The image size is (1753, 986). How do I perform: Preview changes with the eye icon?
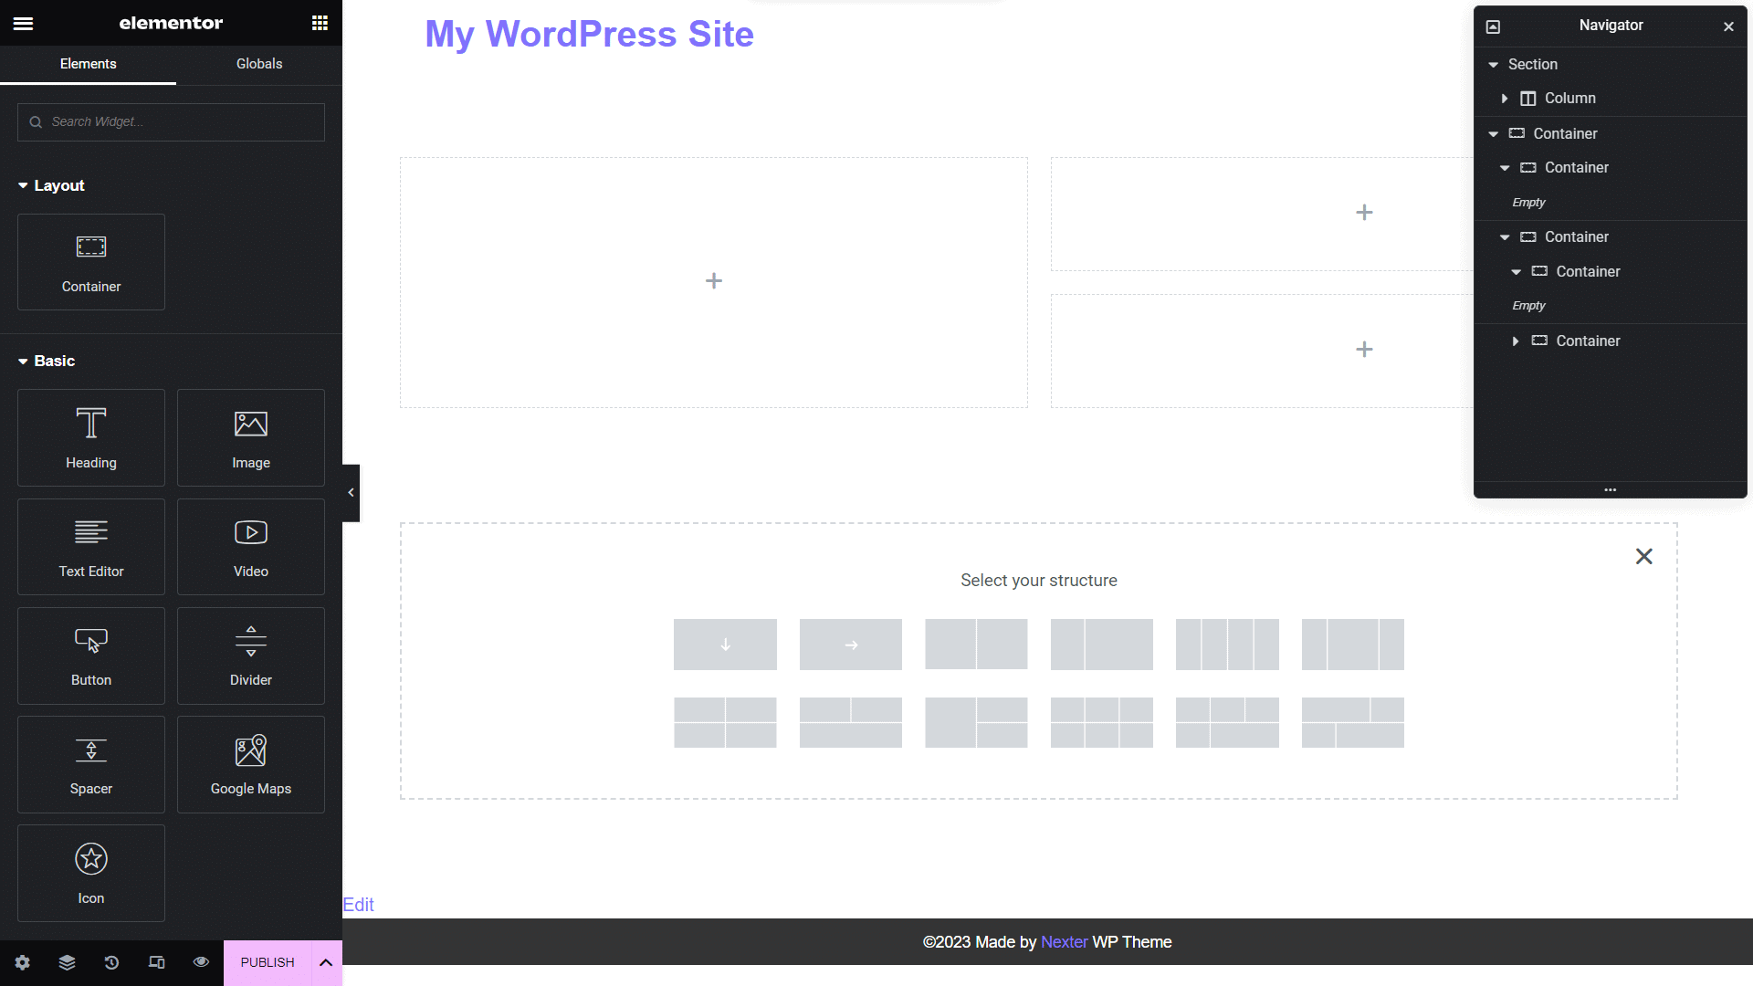[201, 962]
